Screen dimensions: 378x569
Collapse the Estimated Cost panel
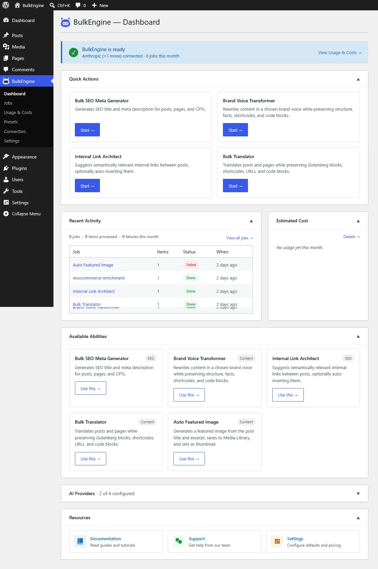[358, 221]
